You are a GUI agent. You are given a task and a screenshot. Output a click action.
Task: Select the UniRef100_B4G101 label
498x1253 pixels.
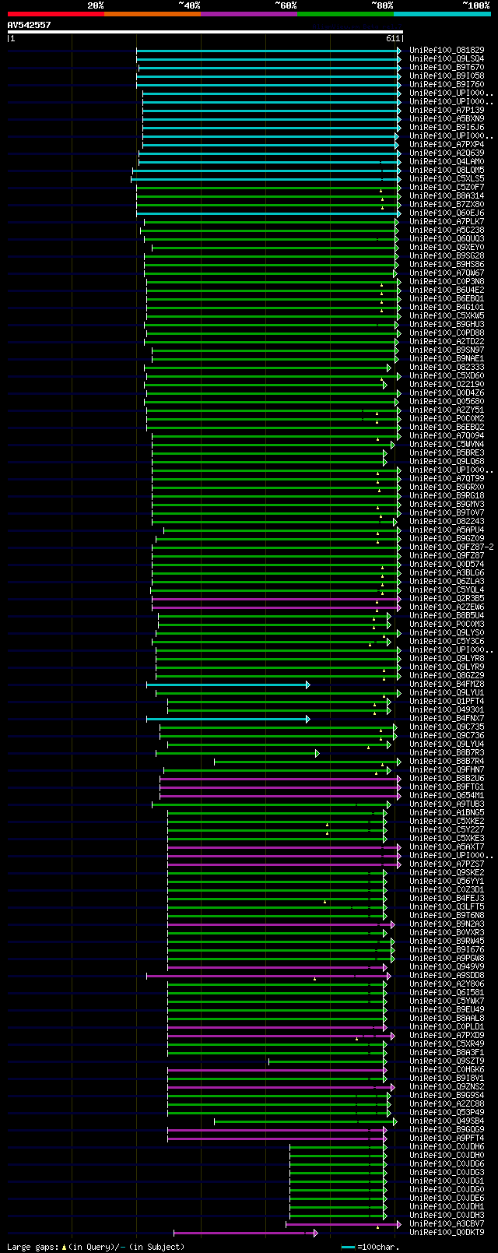pos(447,308)
